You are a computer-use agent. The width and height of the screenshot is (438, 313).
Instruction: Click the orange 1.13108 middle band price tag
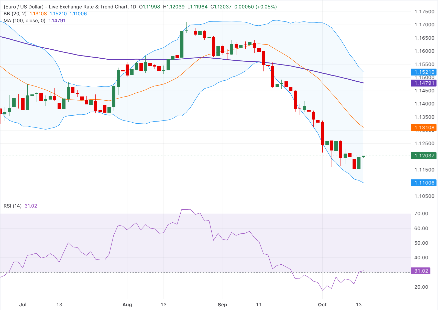click(x=424, y=128)
